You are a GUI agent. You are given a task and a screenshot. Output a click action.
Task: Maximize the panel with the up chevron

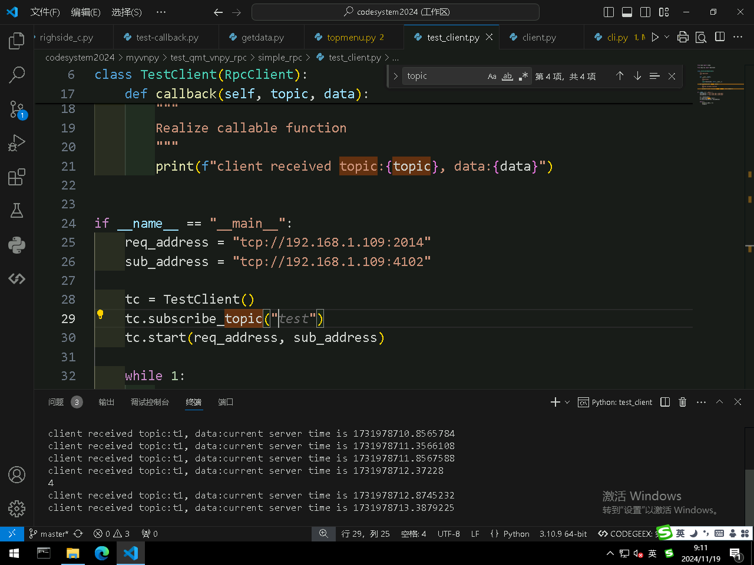(x=719, y=402)
